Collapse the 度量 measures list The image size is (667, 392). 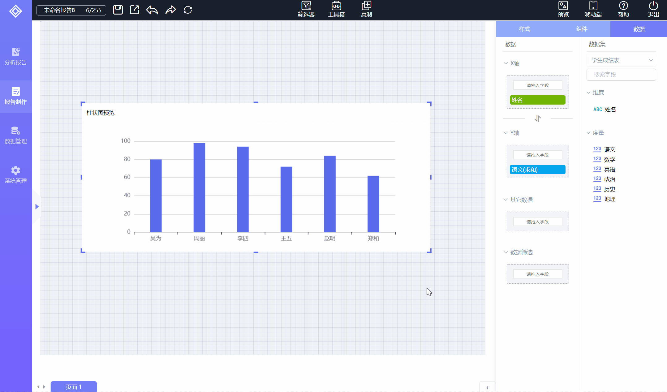tap(588, 133)
